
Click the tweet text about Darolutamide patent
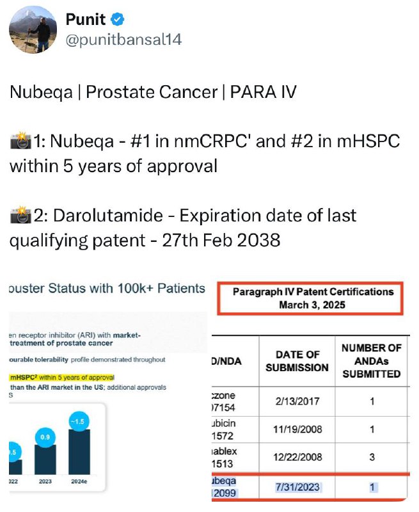pos(183,228)
